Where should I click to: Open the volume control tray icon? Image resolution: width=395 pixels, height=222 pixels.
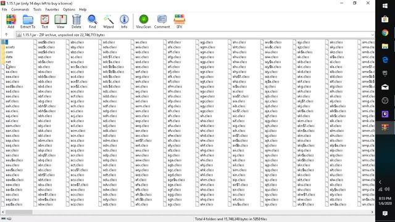pyautogui.click(x=388, y=189)
